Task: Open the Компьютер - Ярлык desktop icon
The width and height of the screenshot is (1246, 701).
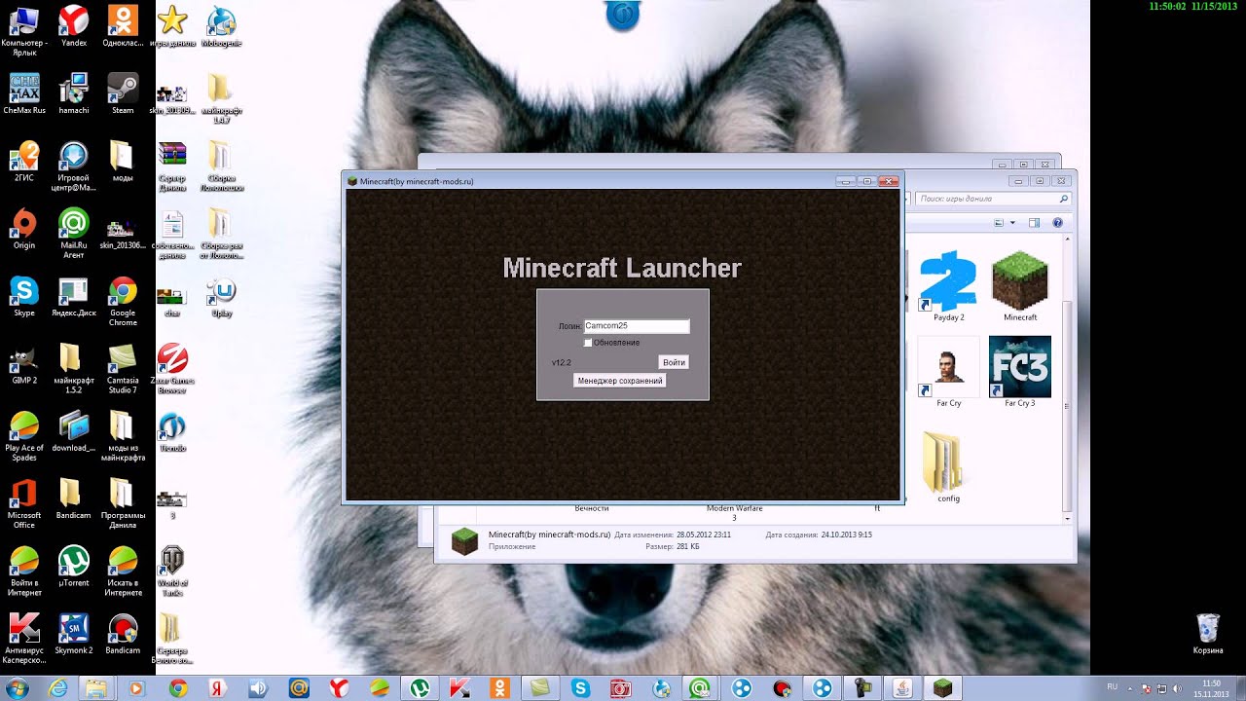Action: (x=24, y=31)
